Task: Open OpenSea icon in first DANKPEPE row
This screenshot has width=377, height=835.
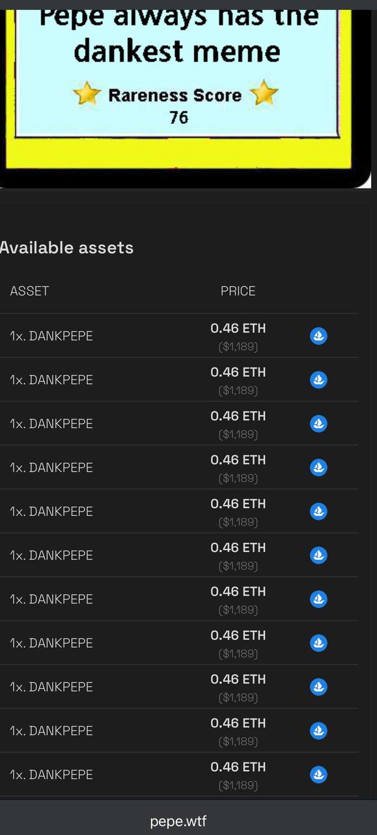Action: pos(318,336)
